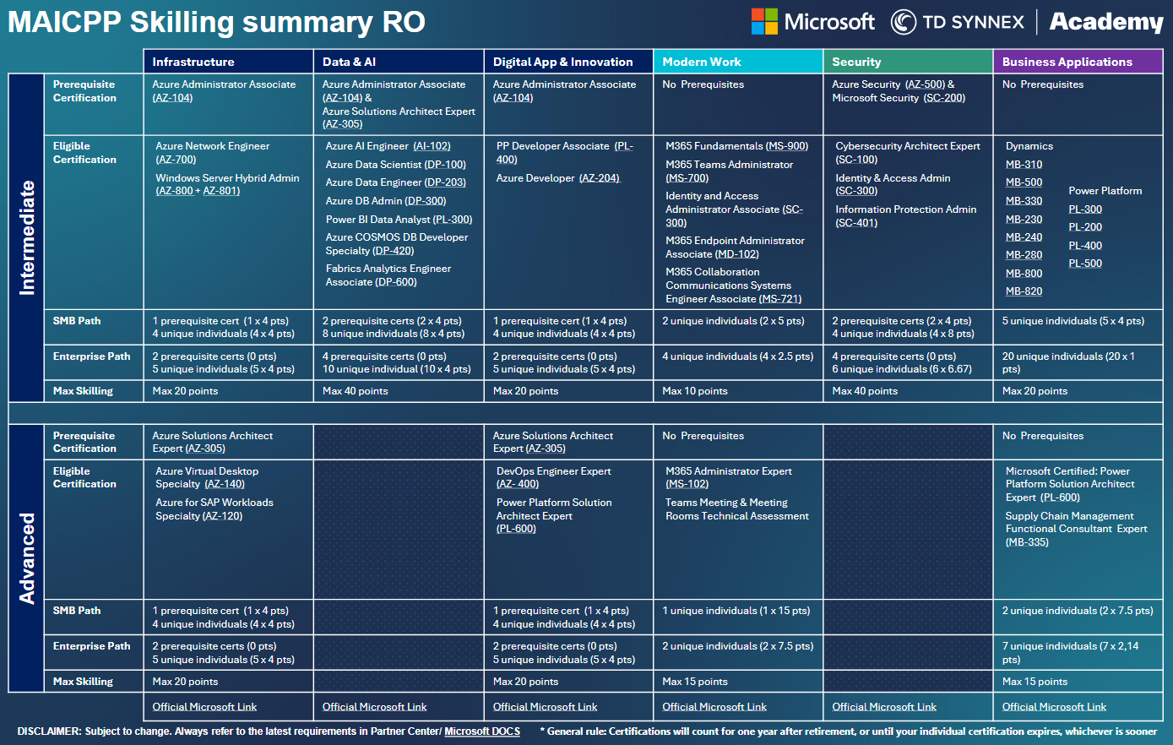Click the PL-300 Power Platform link
The width and height of the screenshot is (1173, 745).
[1085, 209]
